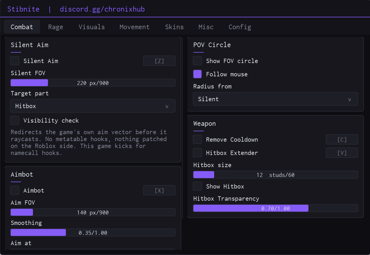Click the Aim FOV label
370x255 pixels.
23,203
